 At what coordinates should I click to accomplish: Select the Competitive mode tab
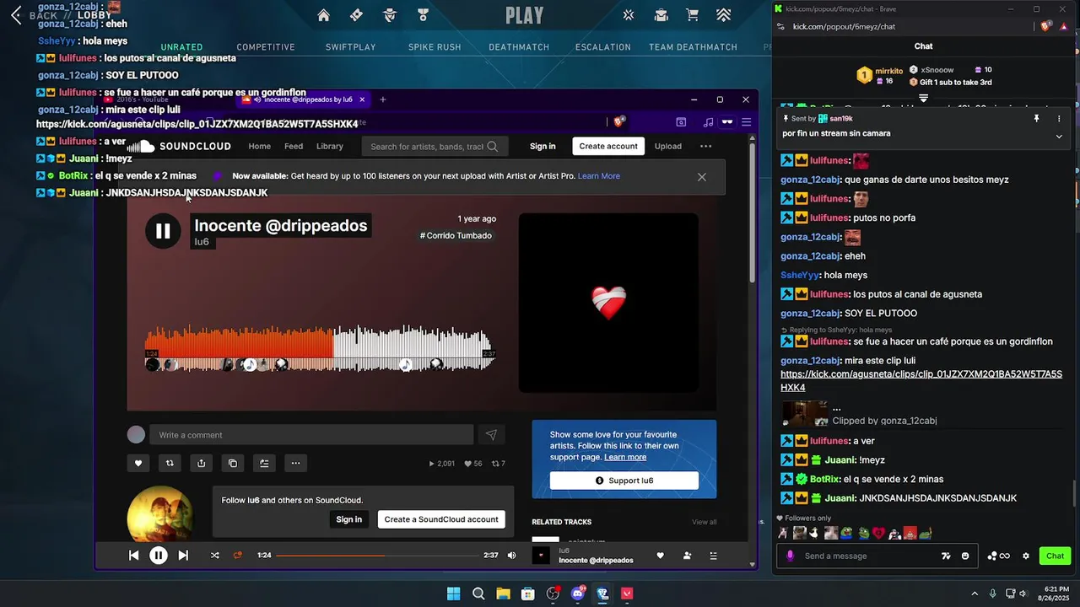click(x=266, y=47)
